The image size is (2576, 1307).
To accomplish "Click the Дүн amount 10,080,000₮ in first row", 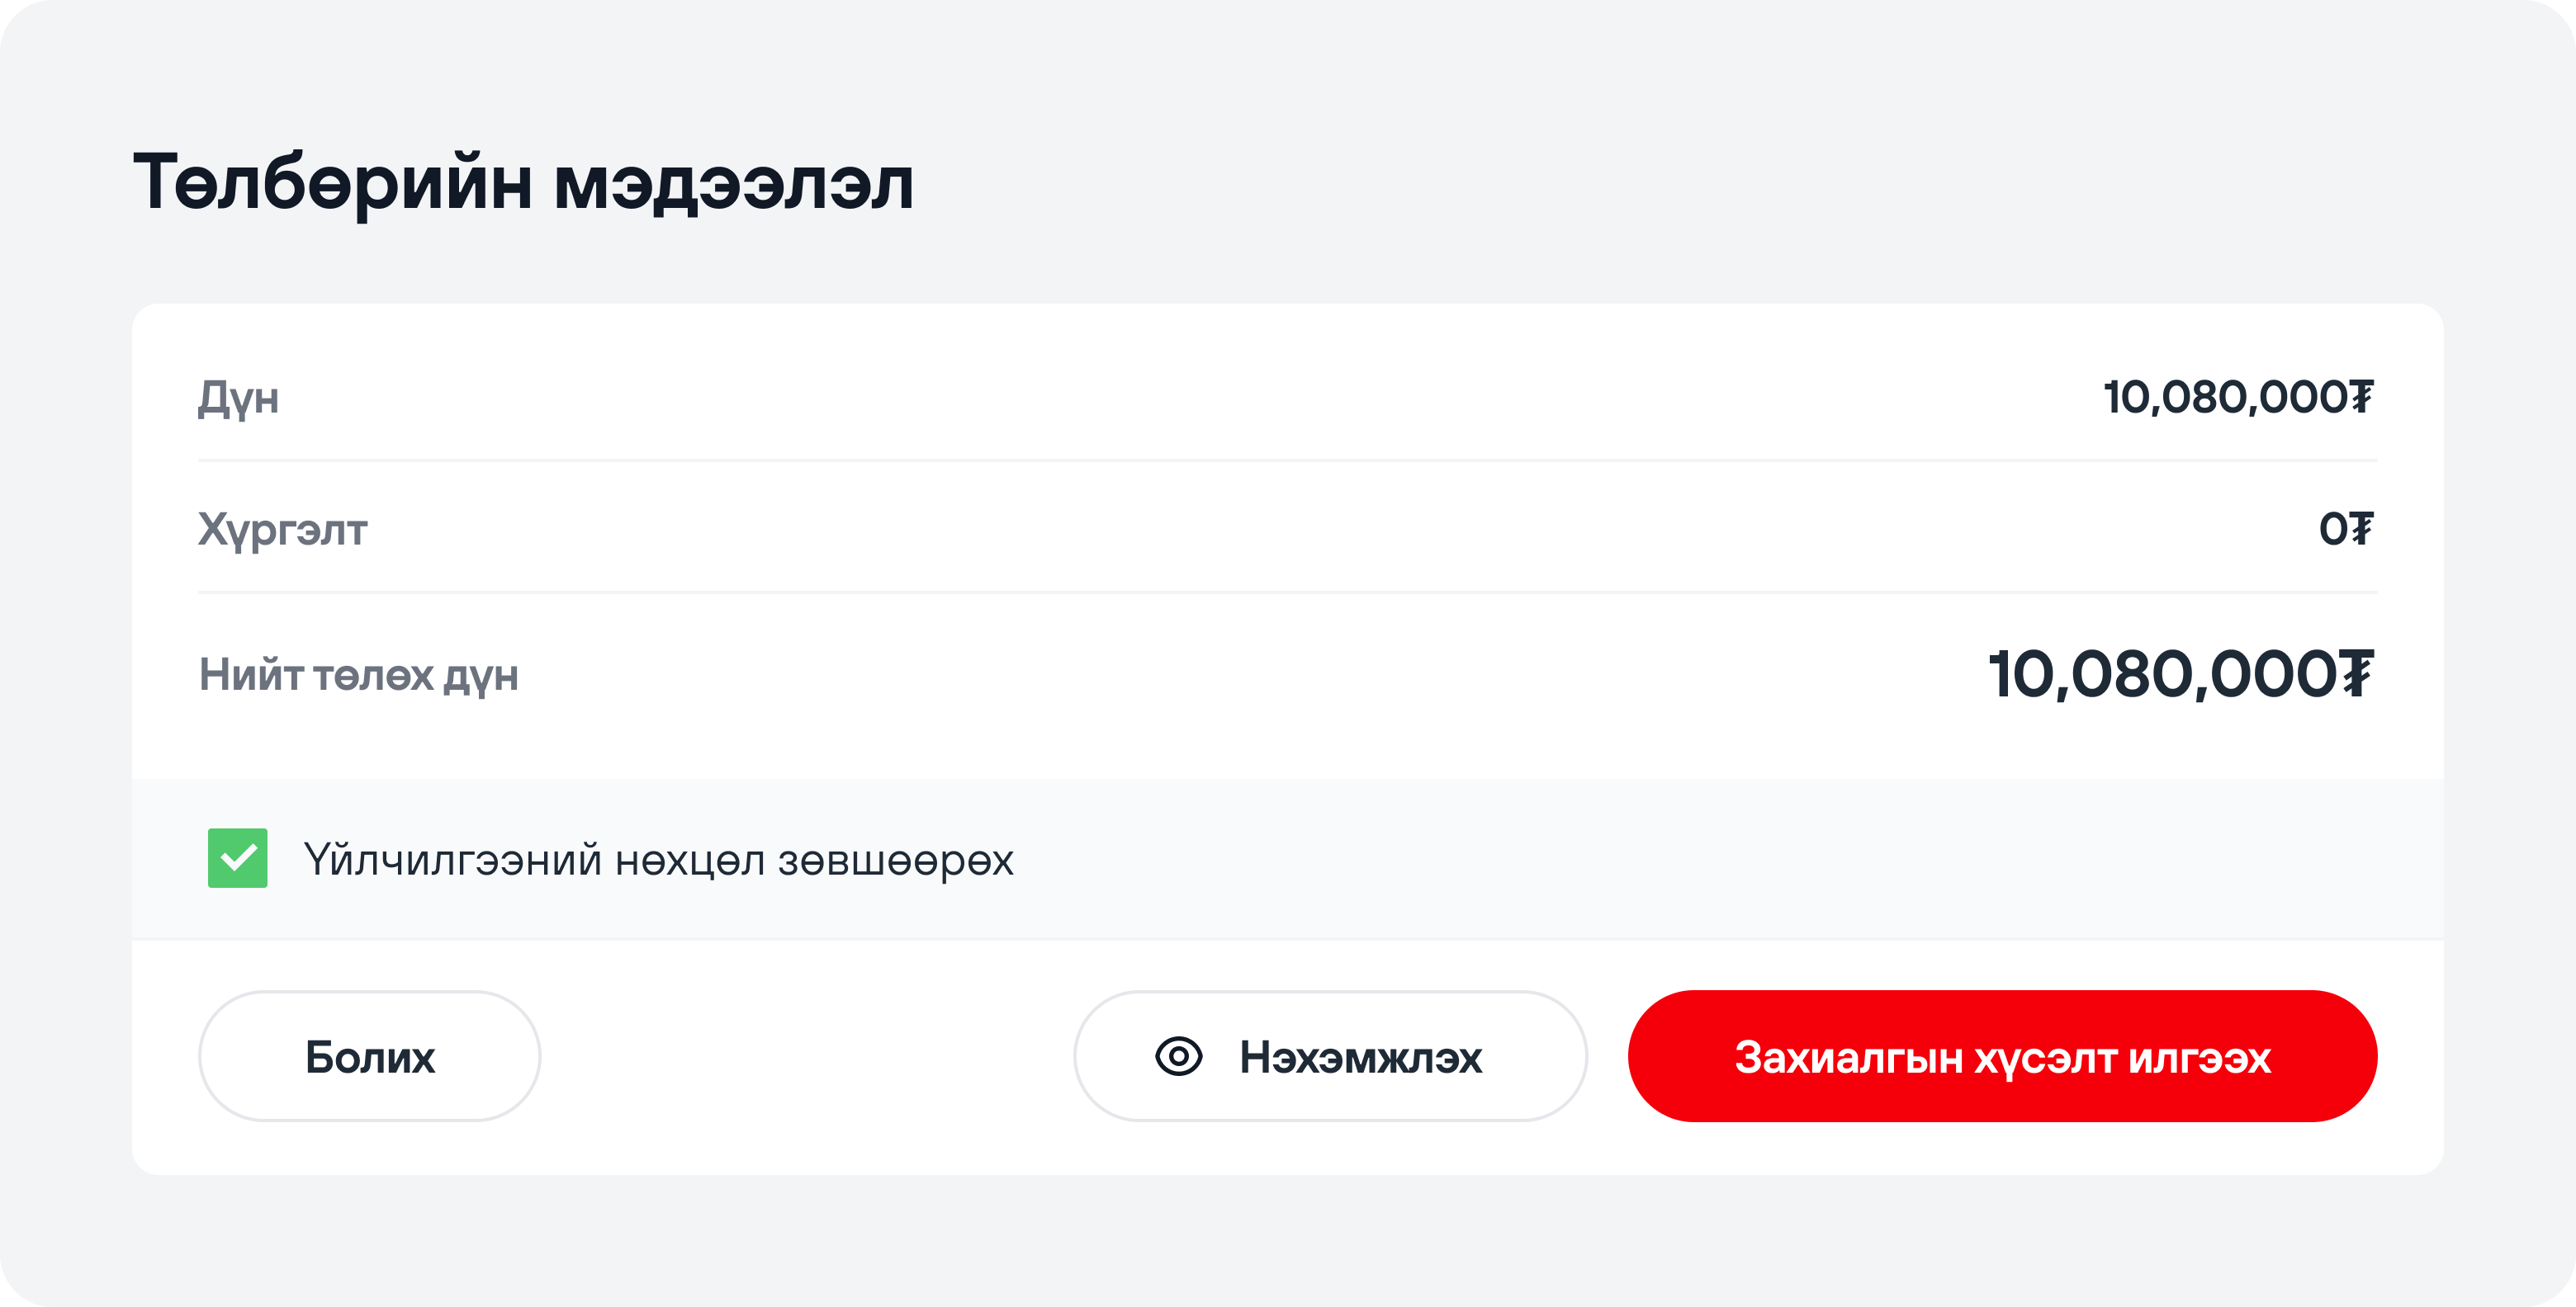I will point(2236,398).
